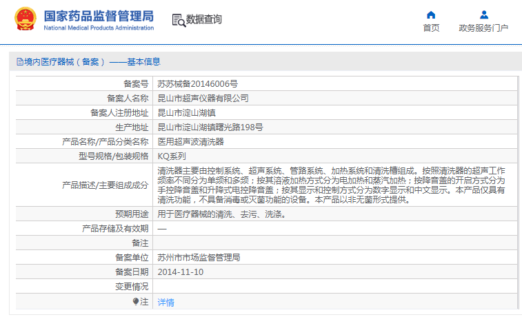Click the 昆山市超声仪器有限公司 company name
This screenshot has width=522, height=317.
pos(203,98)
